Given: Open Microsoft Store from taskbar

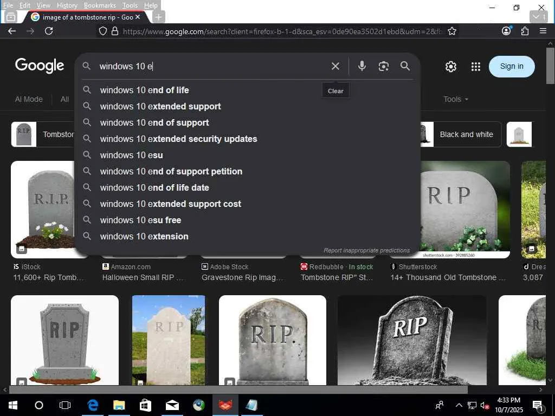Looking at the screenshot, I should click(x=145, y=405).
